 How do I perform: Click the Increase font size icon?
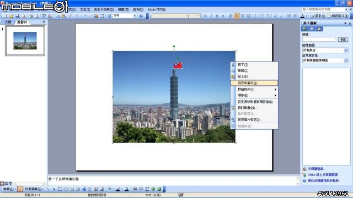point(275,16)
